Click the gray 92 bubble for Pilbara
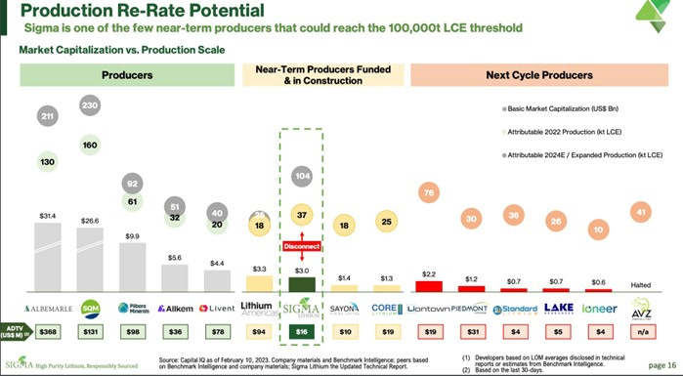 pos(133,184)
